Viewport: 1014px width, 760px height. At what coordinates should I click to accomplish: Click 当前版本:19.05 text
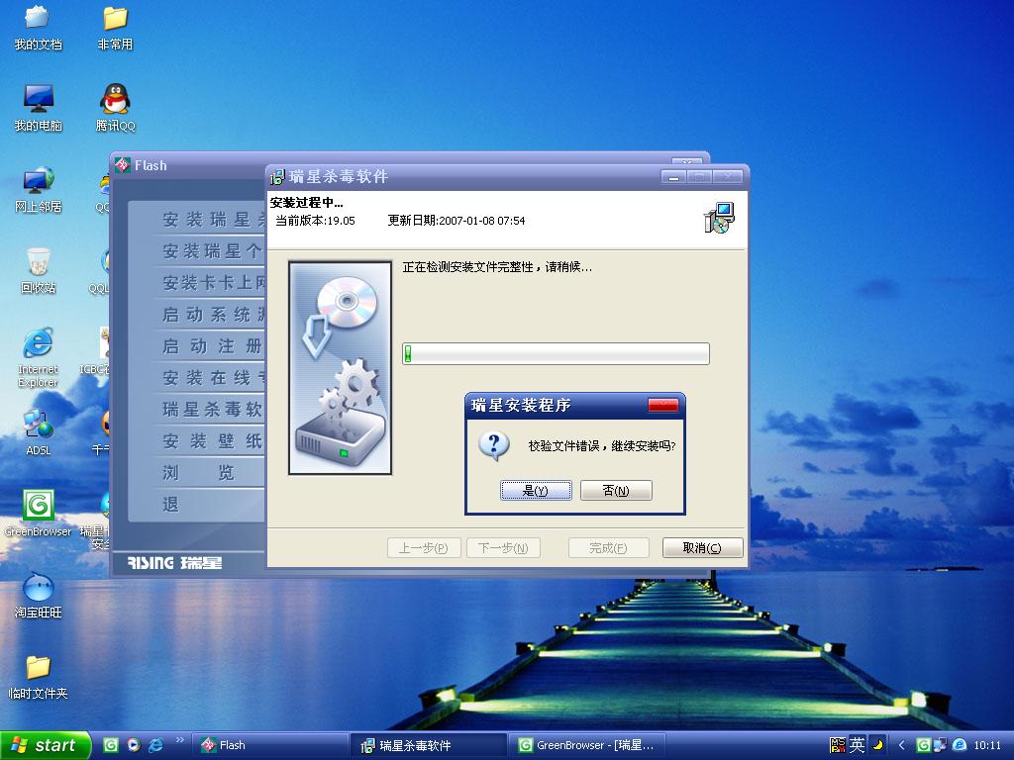click(316, 221)
